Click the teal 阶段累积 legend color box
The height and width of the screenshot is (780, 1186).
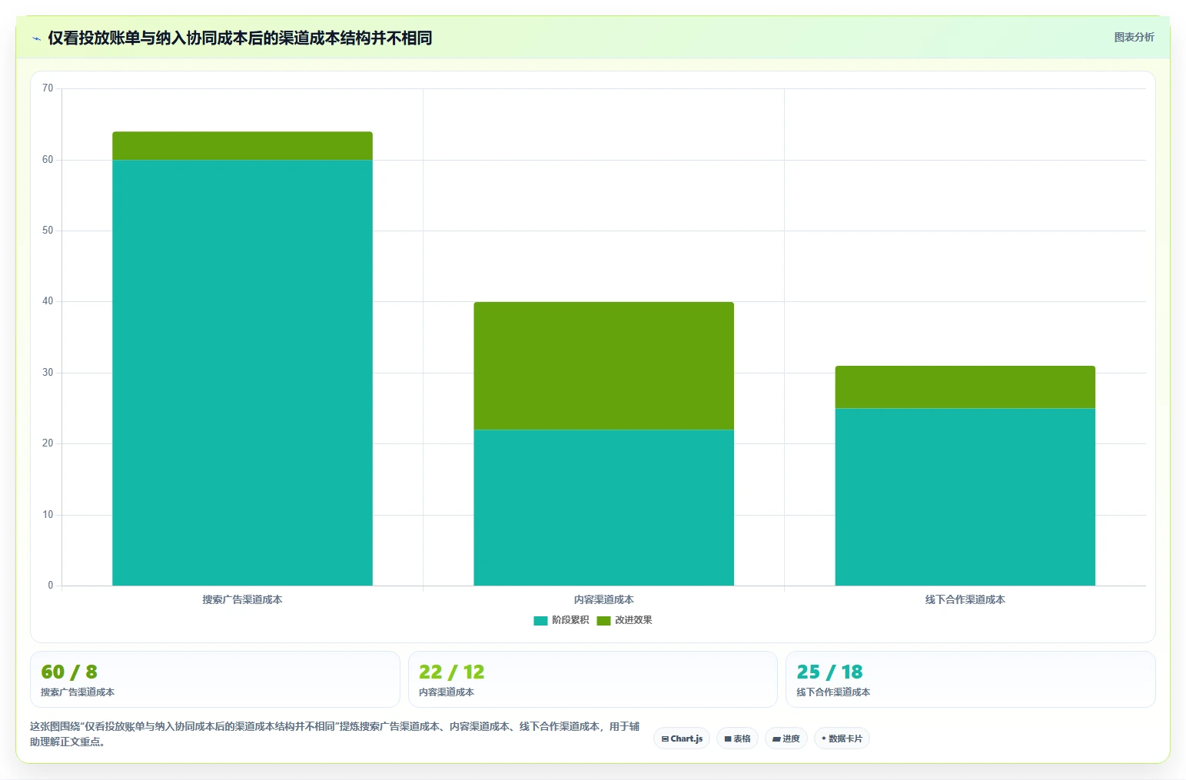pos(540,621)
